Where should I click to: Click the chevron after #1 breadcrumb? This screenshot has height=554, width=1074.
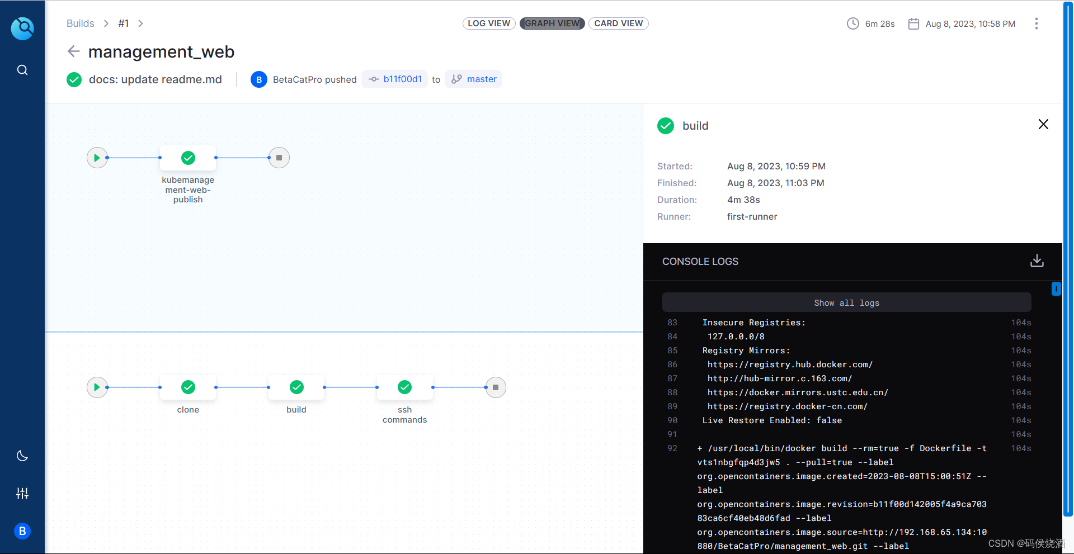pyautogui.click(x=141, y=23)
